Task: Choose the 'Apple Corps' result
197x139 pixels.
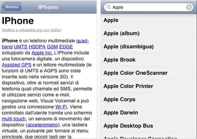Action: click(x=149, y=99)
